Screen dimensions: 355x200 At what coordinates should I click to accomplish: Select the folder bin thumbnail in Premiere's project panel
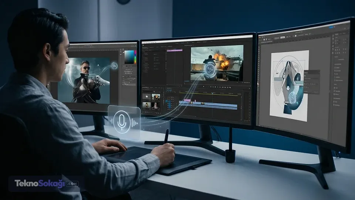(147, 97)
